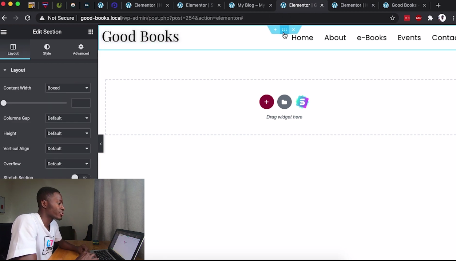Open the Advanced tab
Screen dimensions: 456x261
(81, 49)
